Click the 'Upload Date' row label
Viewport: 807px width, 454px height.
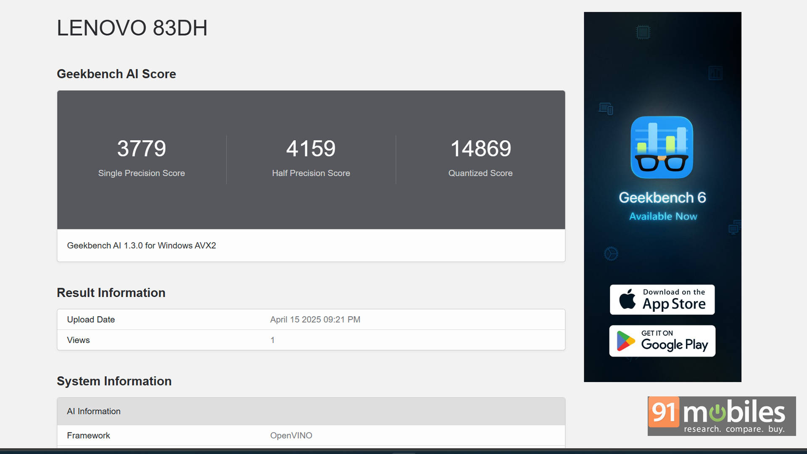(91, 319)
